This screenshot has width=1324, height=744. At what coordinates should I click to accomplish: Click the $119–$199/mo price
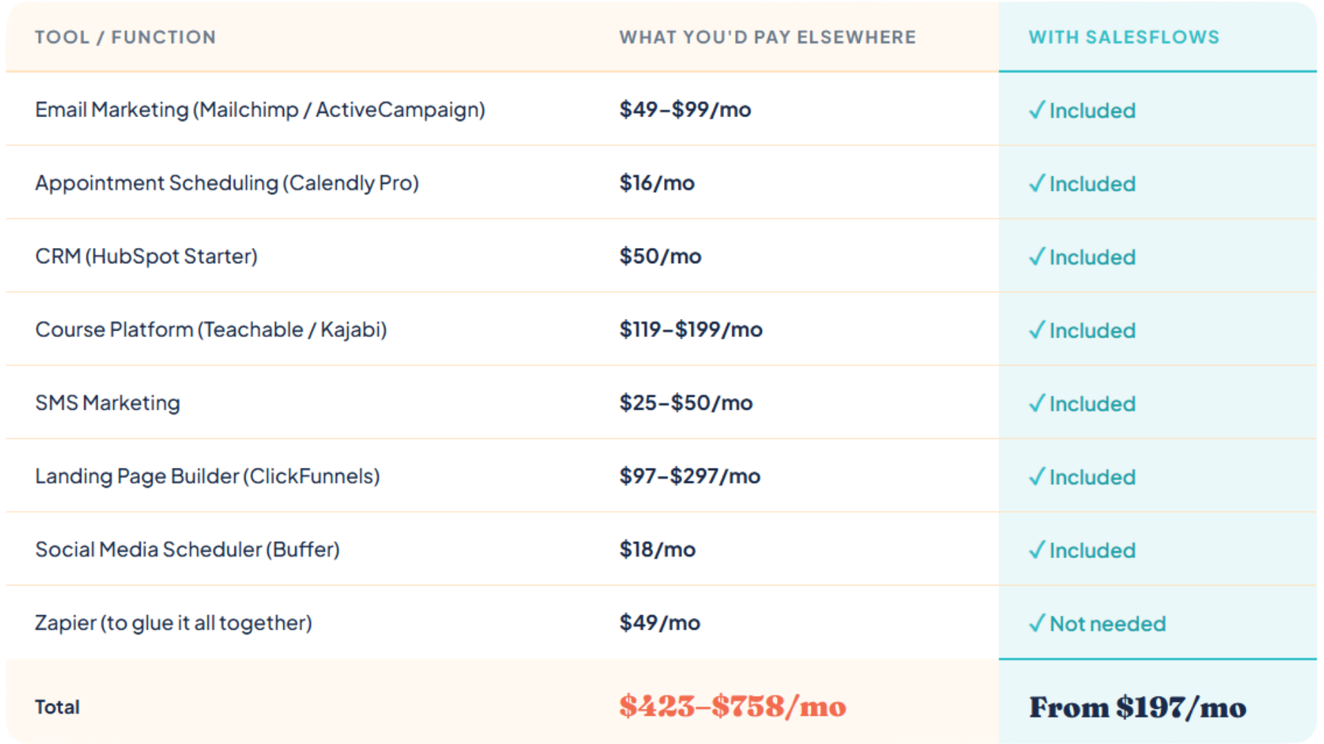tap(691, 329)
